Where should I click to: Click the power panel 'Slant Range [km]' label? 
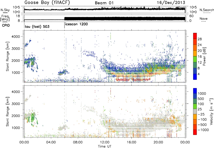(7, 56)
